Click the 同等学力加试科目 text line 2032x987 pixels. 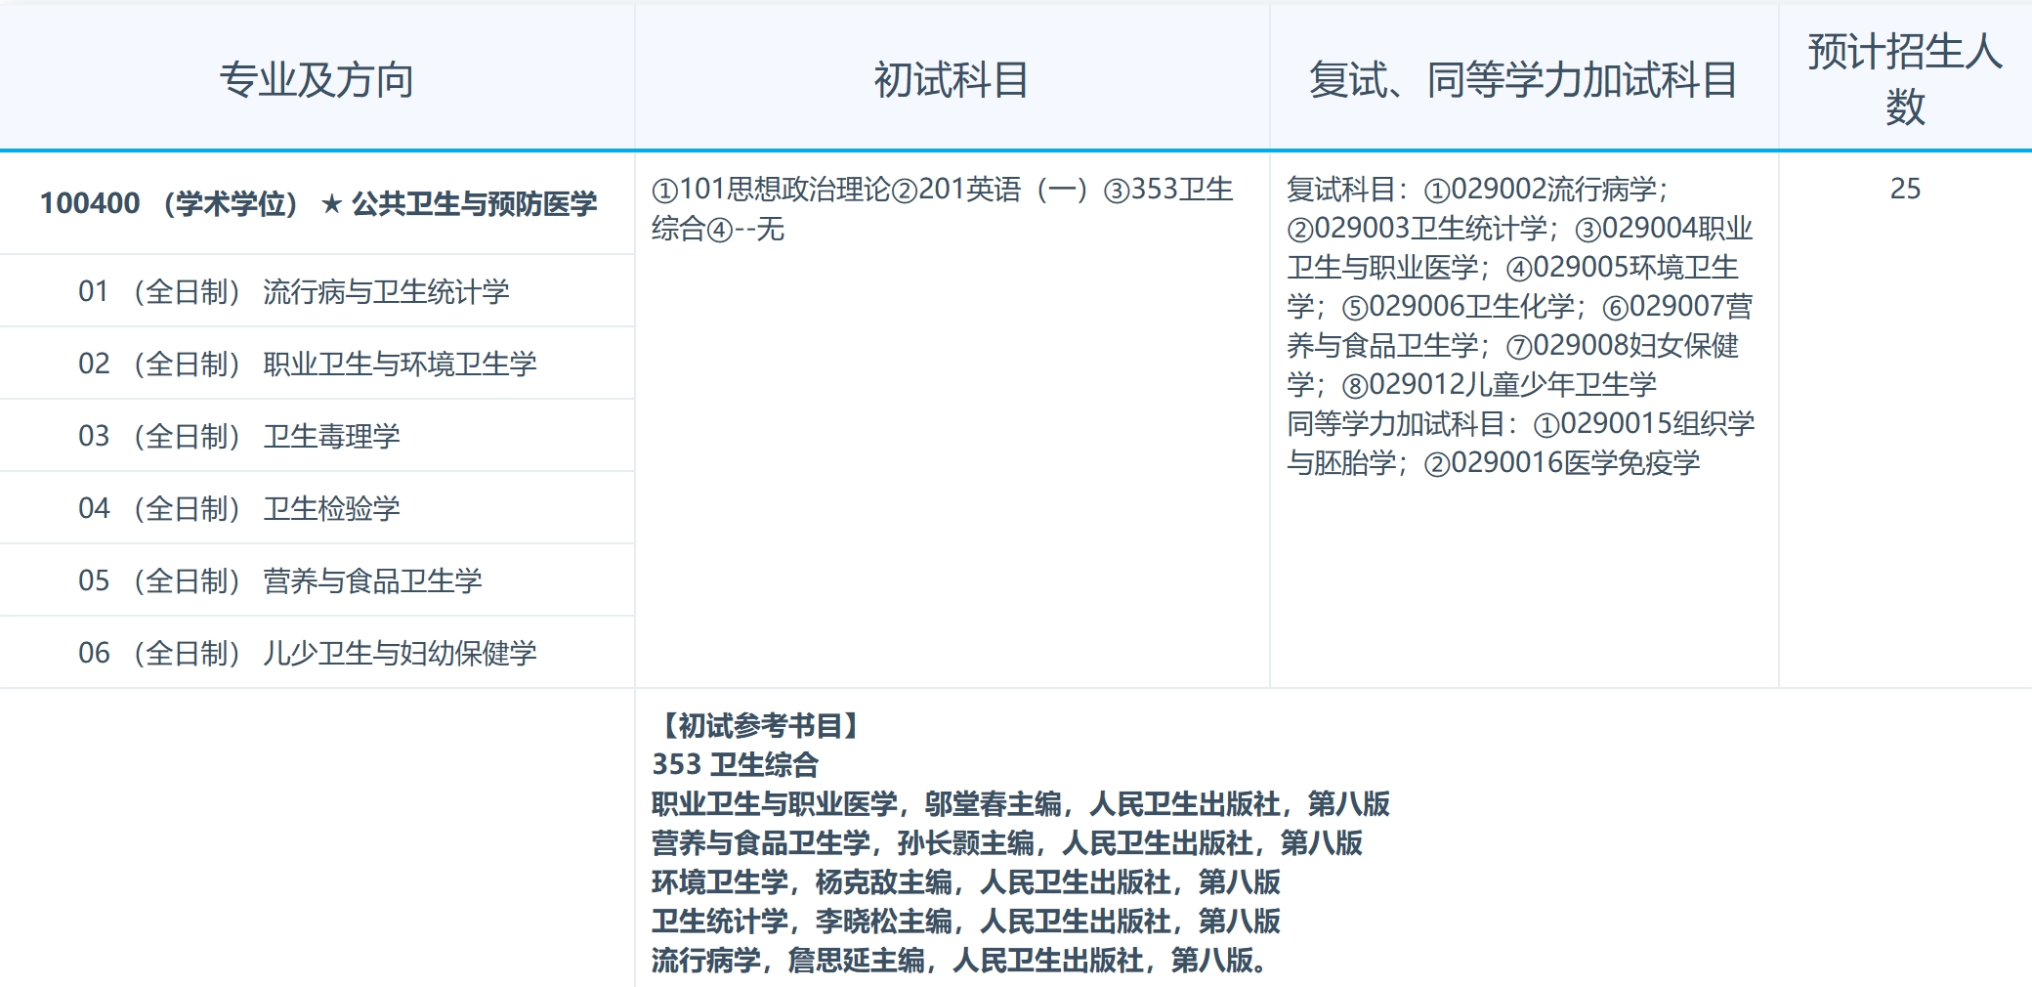coord(1465,425)
